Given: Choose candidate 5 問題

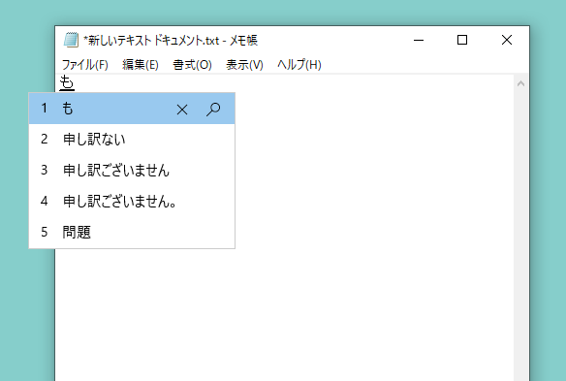Looking at the screenshot, I should click(x=132, y=233).
